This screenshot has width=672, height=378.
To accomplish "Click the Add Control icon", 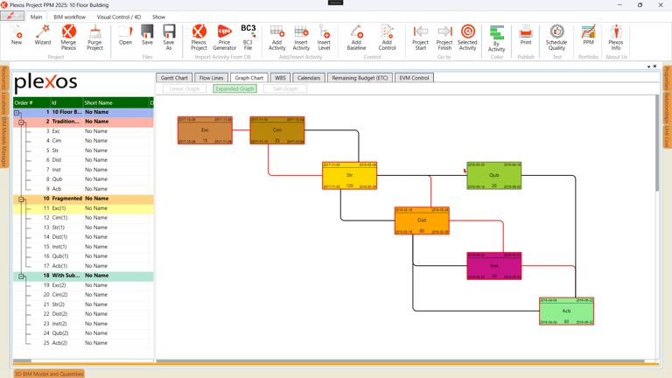I will (387, 38).
